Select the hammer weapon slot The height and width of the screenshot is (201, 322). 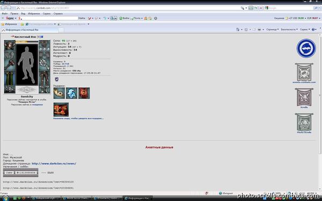click(x=10, y=65)
